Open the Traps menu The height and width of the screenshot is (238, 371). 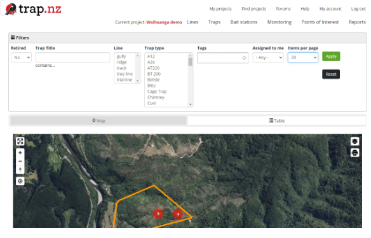point(214,22)
